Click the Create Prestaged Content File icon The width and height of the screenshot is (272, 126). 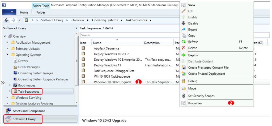183,67
